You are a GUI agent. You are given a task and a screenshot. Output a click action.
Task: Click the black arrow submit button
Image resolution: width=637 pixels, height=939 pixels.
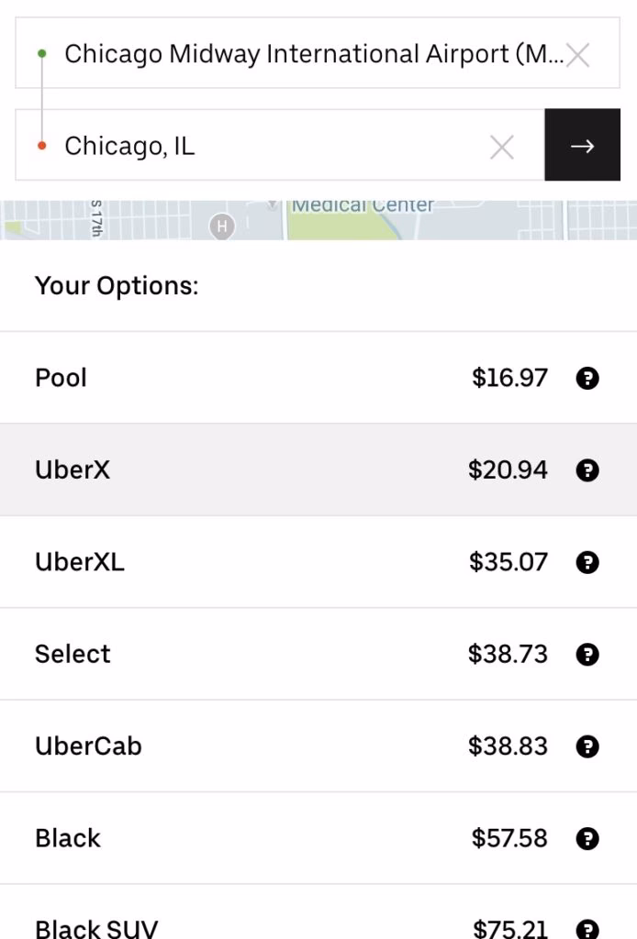click(x=582, y=146)
